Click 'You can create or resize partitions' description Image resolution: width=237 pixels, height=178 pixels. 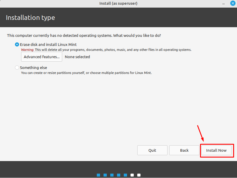pyautogui.click(x=86, y=73)
